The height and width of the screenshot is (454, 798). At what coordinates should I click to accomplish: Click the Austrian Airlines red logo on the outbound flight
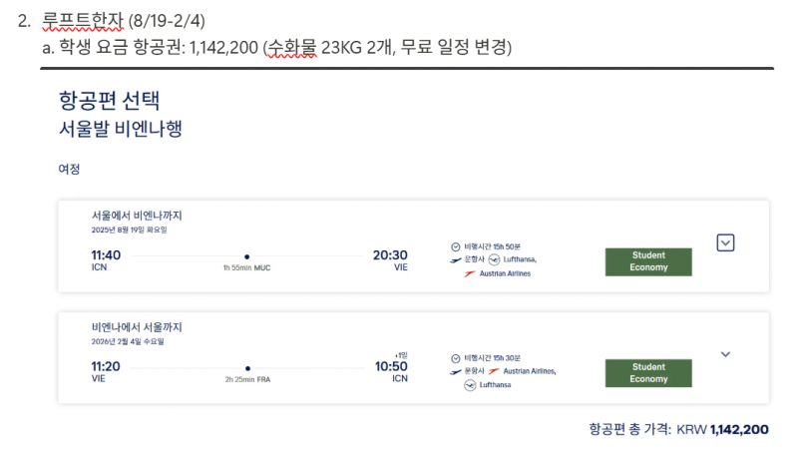pyautogui.click(x=470, y=273)
